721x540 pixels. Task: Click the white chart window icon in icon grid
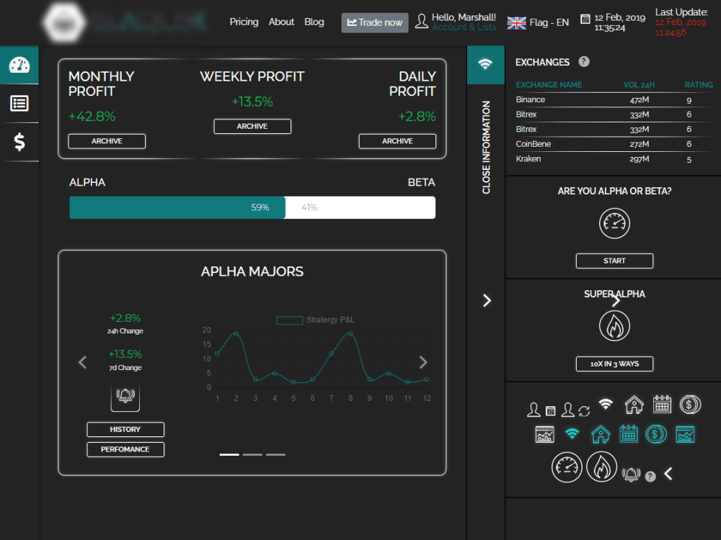(544, 434)
